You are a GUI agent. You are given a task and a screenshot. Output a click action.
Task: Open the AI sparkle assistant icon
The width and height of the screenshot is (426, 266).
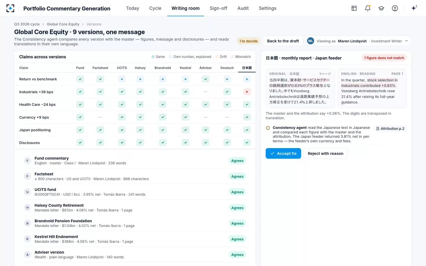pyautogui.click(x=414, y=8)
